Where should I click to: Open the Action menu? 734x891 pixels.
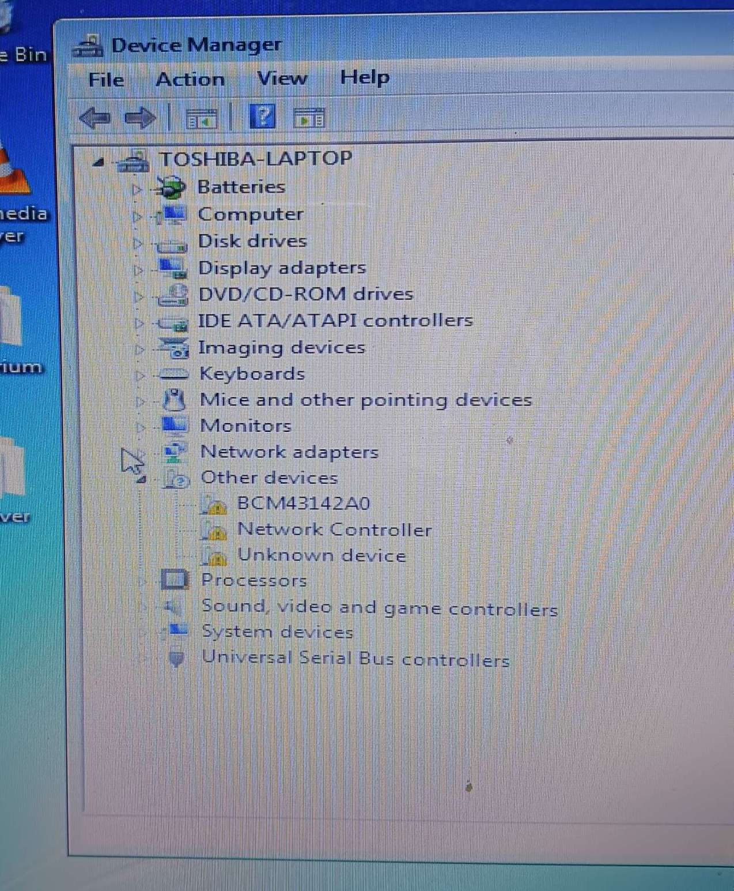[x=190, y=79]
